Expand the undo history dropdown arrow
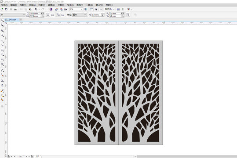This screenshot has width=237, height=158. click(39, 9)
